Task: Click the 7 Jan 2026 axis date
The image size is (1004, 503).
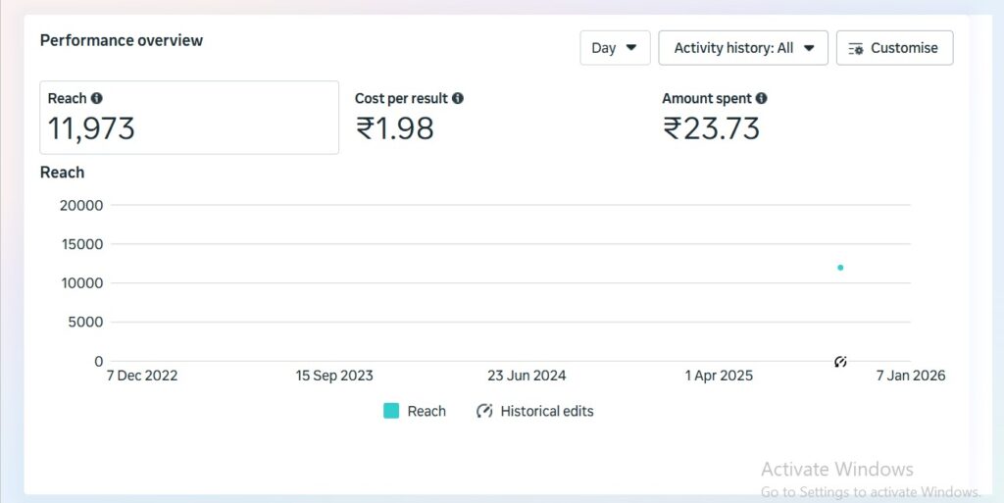Action: tap(911, 376)
